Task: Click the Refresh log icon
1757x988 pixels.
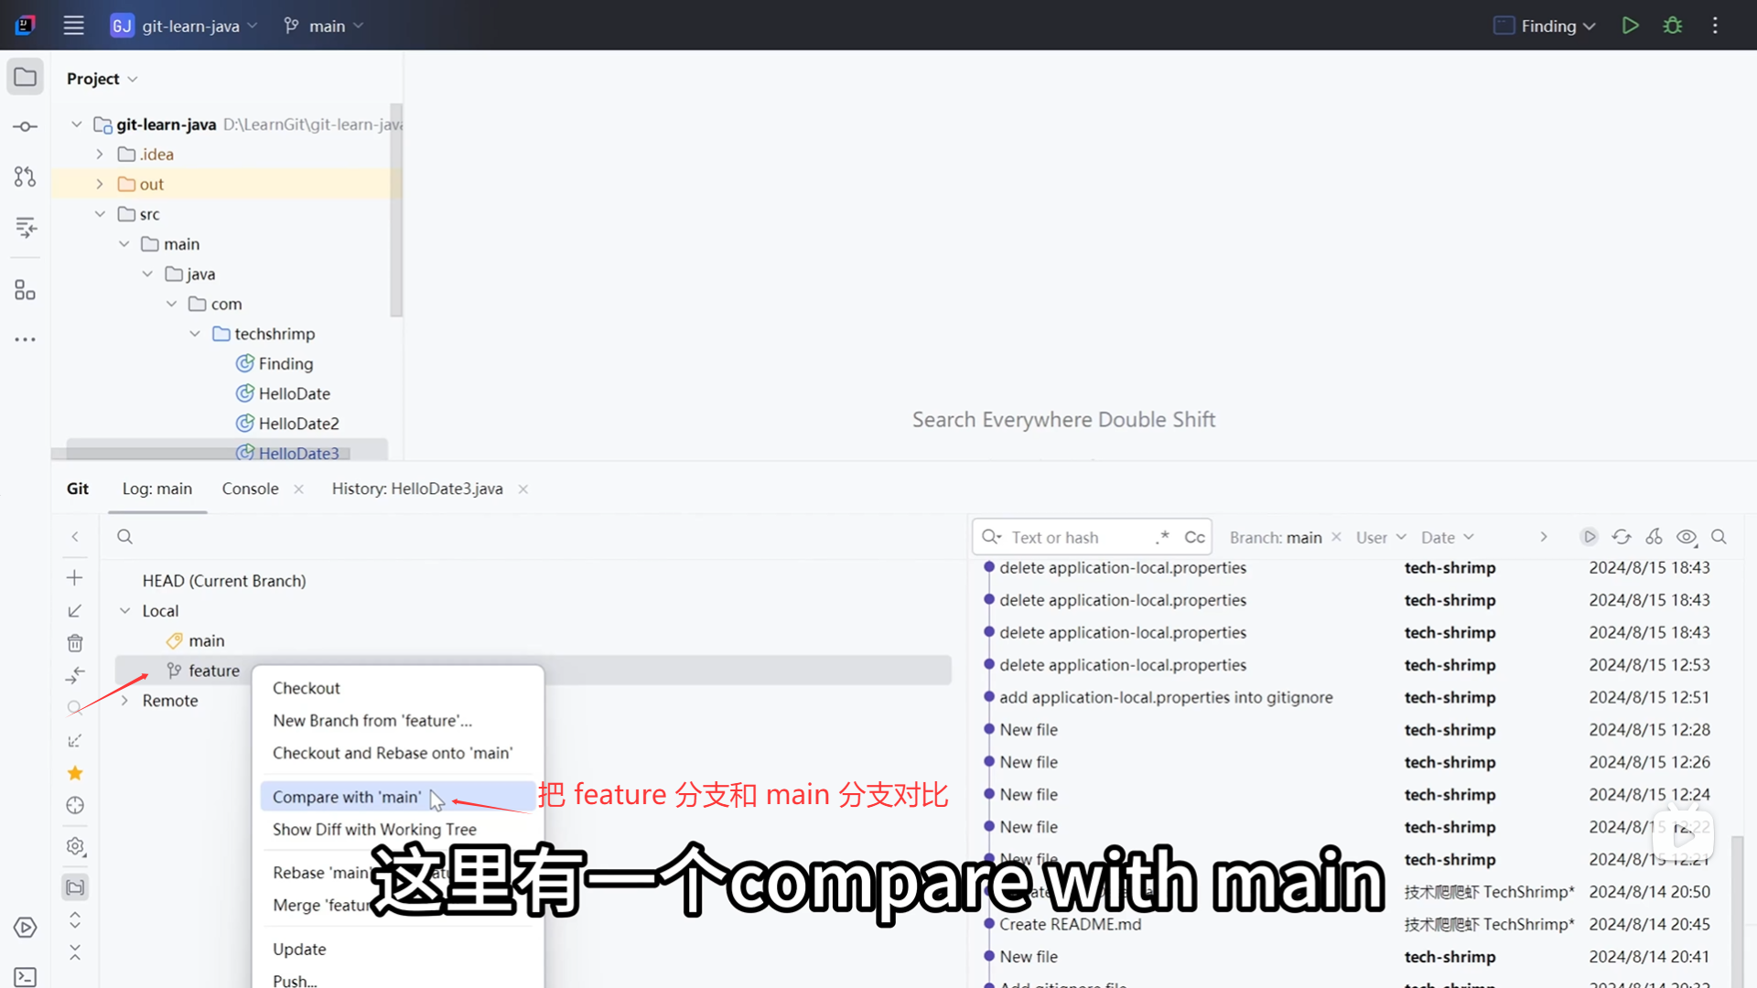Action: [1622, 537]
